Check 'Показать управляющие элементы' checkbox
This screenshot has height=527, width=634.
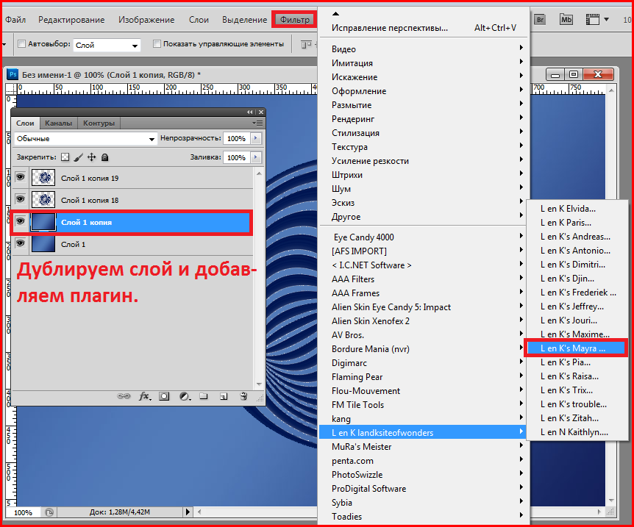157,43
